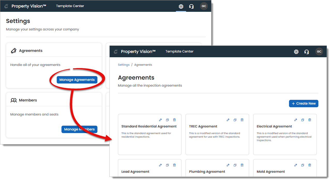Viewport: 331px width, 181px height.
Task: Select Mold Agreement card title
Action: [x=271, y=172]
